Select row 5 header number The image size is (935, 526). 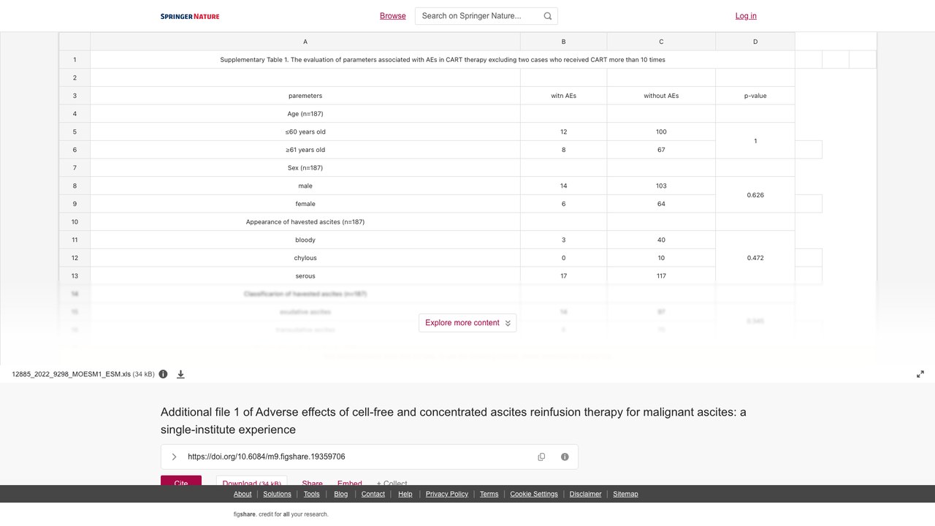(x=75, y=131)
